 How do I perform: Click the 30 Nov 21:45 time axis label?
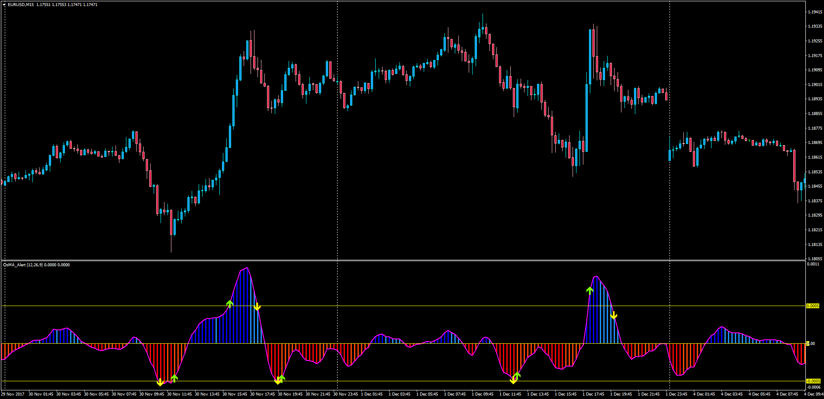tap(318, 394)
